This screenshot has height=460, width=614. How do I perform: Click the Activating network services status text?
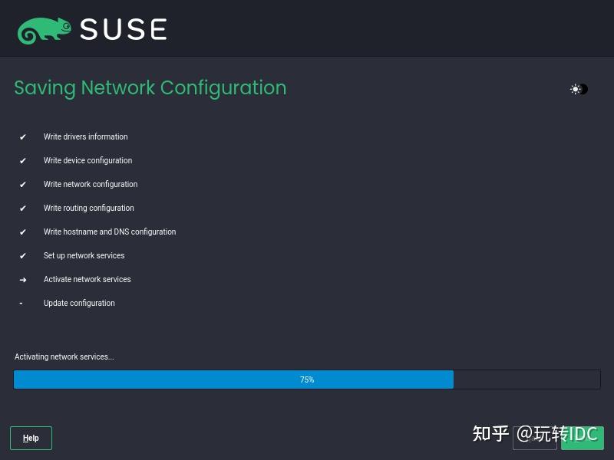[64, 356]
